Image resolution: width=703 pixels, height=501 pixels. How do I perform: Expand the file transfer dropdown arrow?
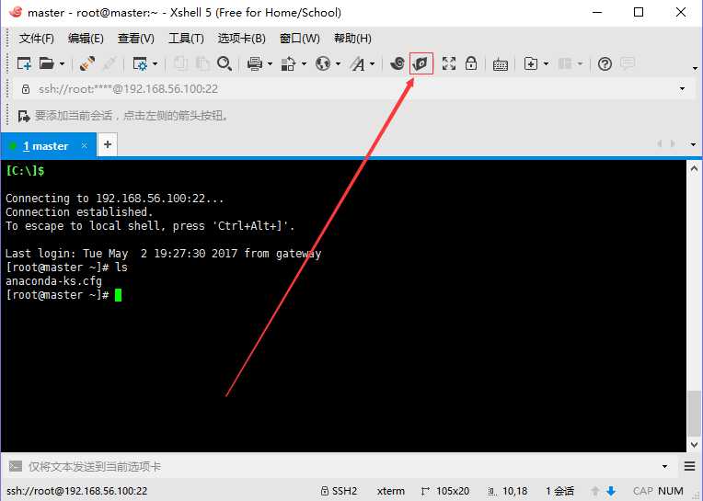tap(304, 64)
